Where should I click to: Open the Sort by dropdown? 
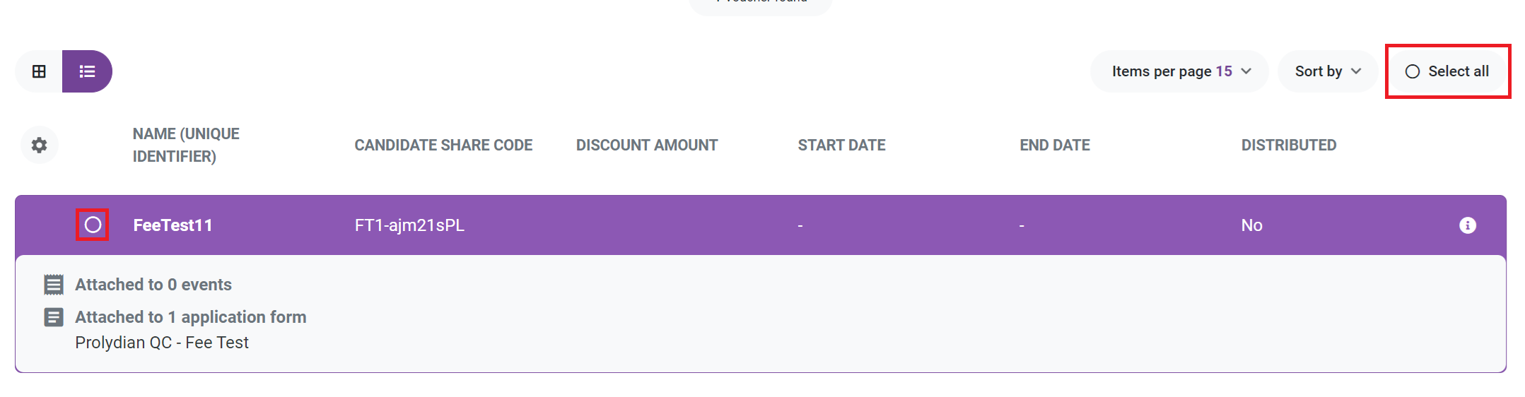(x=1327, y=71)
